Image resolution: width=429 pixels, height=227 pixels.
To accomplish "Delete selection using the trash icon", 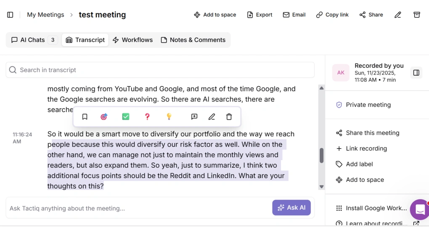I will point(229,117).
